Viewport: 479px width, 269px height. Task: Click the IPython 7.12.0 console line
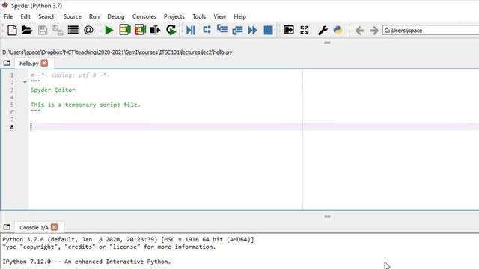[87, 262]
